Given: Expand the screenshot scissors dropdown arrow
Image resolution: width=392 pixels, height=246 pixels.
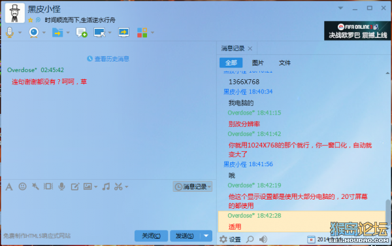Looking at the screenshot, I should point(127,186).
